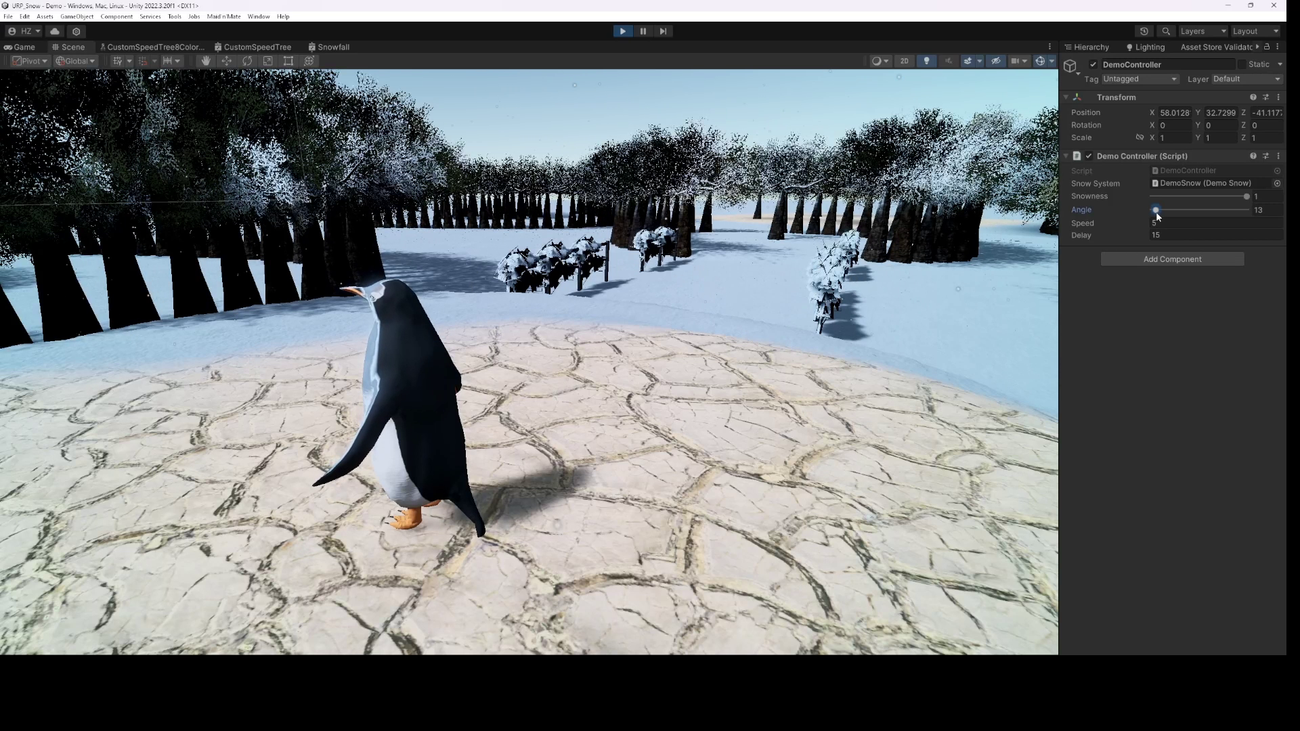Click the Step frame button
The height and width of the screenshot is (731, 1300).
pos(663,31)
